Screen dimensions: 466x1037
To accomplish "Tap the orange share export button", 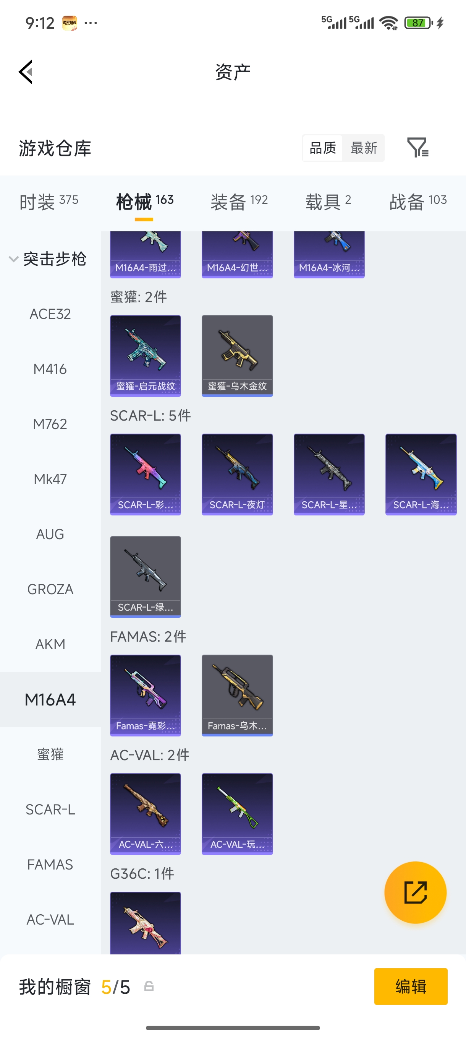I will coord(415,892).
